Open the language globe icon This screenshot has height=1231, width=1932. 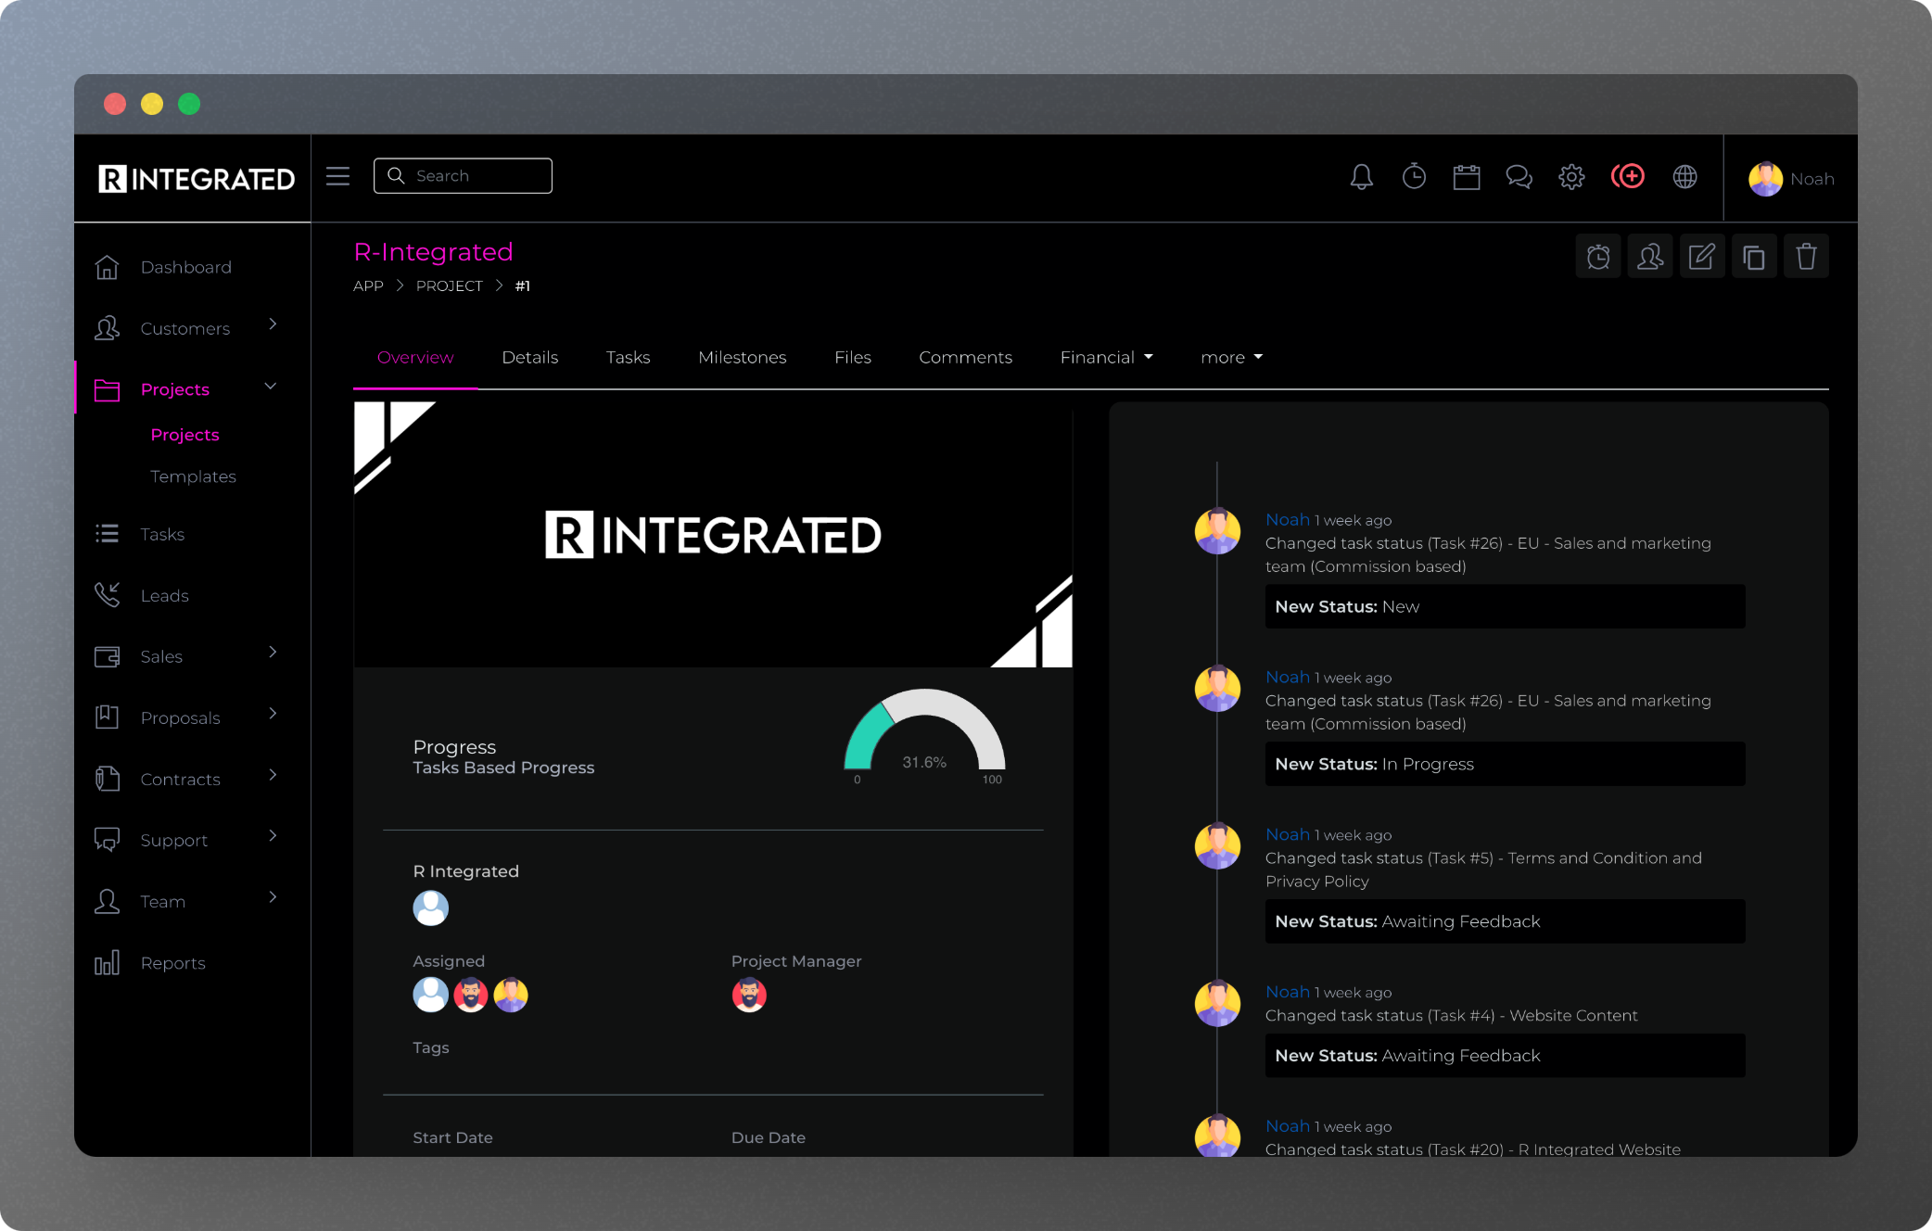(1685, 177)
